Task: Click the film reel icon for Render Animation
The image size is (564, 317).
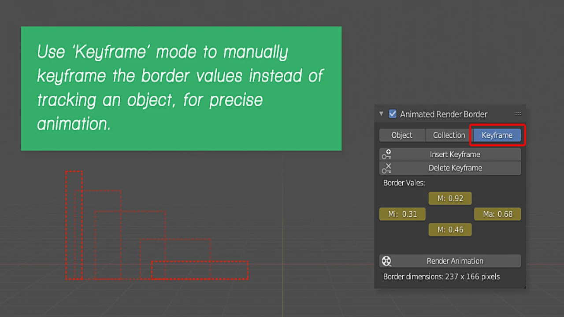Action: click(386, 261)
